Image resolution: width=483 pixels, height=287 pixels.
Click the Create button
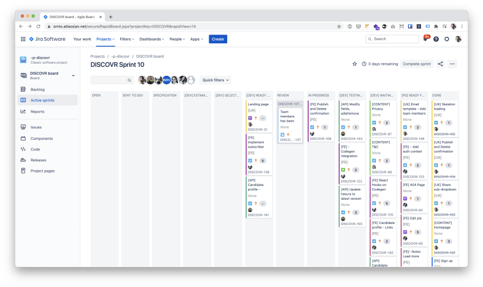pos(218,39)
